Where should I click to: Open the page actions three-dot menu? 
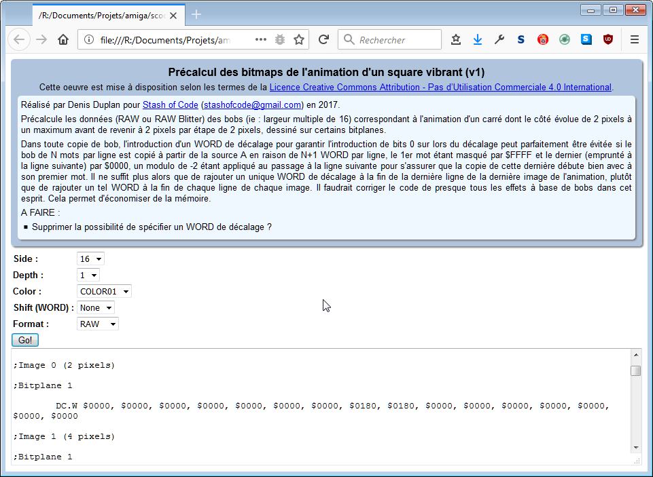pyautogui.click(x=261, y=39)
